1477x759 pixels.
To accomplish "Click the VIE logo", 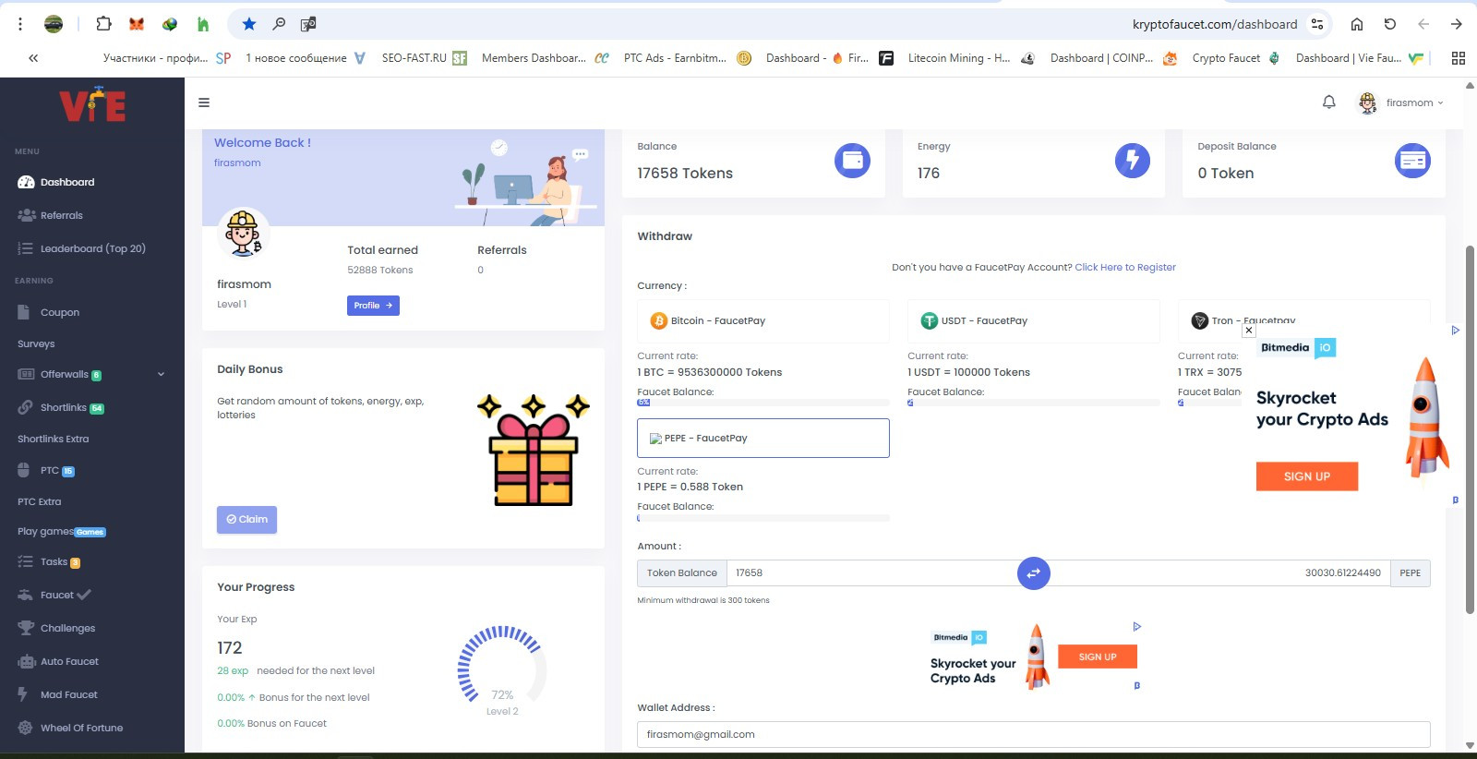I will click(92, 104).
